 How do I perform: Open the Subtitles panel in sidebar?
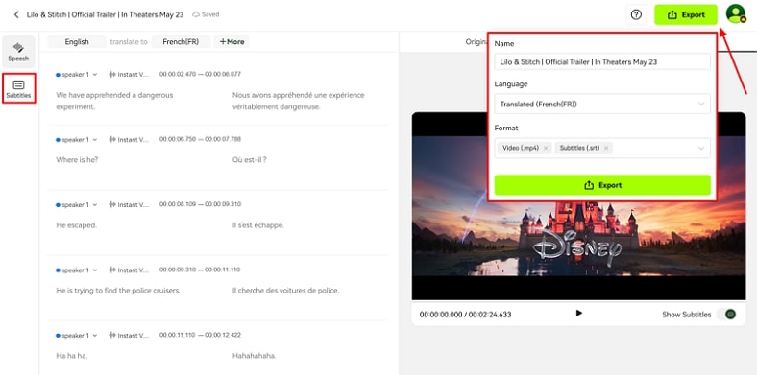[x=18, y=88]
